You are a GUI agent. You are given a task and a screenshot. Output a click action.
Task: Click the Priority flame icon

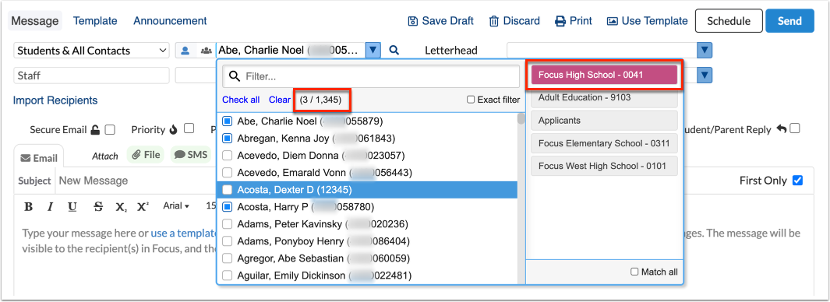click(174, 129)
